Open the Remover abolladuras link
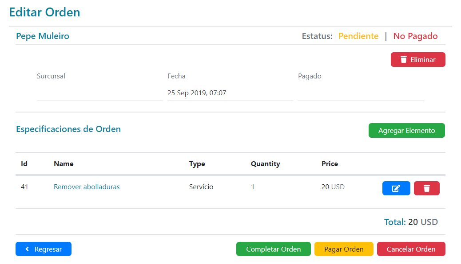The image size is (461, 264). pos(87,187)
